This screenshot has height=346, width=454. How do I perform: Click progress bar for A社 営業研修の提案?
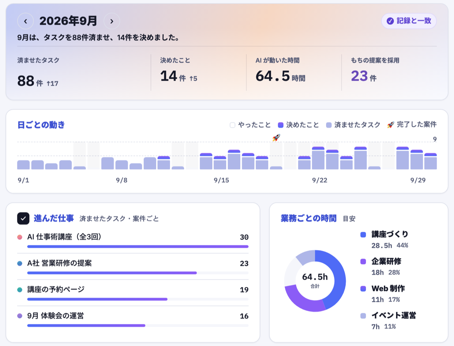[138, 273]
